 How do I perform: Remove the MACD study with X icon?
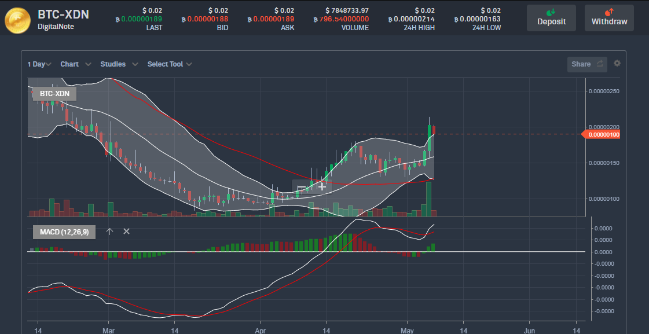click(127, 232)
